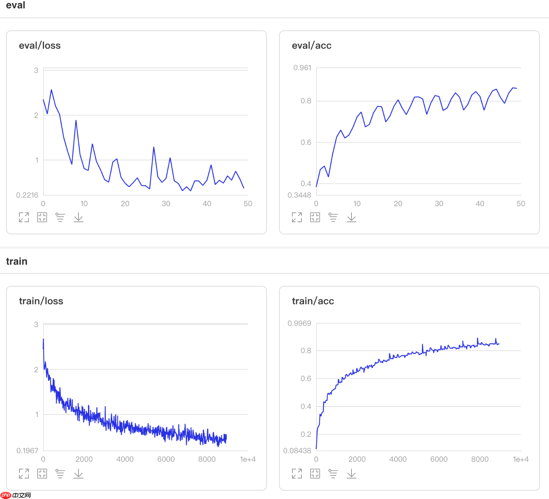The image size is (549, 499).
Task: Collapse the eval section header
Action: click(x=16, y=5)
